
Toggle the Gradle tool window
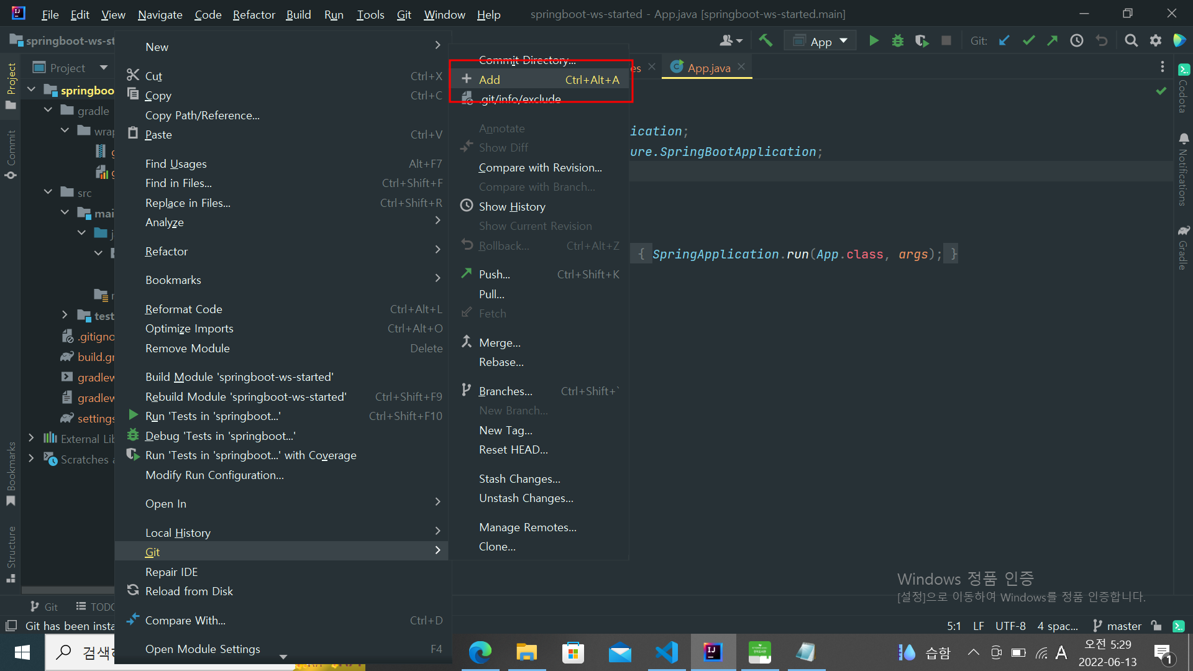(x=1183, y=247)
